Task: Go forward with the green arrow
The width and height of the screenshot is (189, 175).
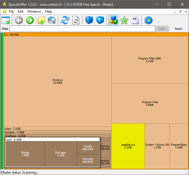Action: coord(30,20)
